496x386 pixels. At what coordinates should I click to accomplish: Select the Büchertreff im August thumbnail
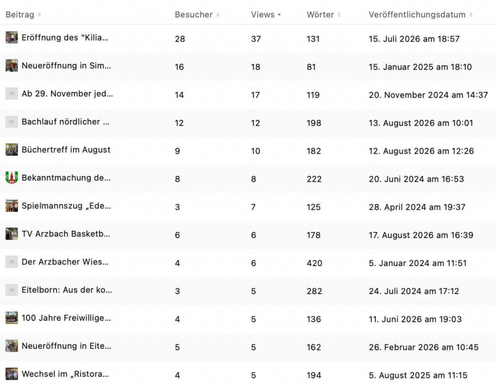click(12, 150)
